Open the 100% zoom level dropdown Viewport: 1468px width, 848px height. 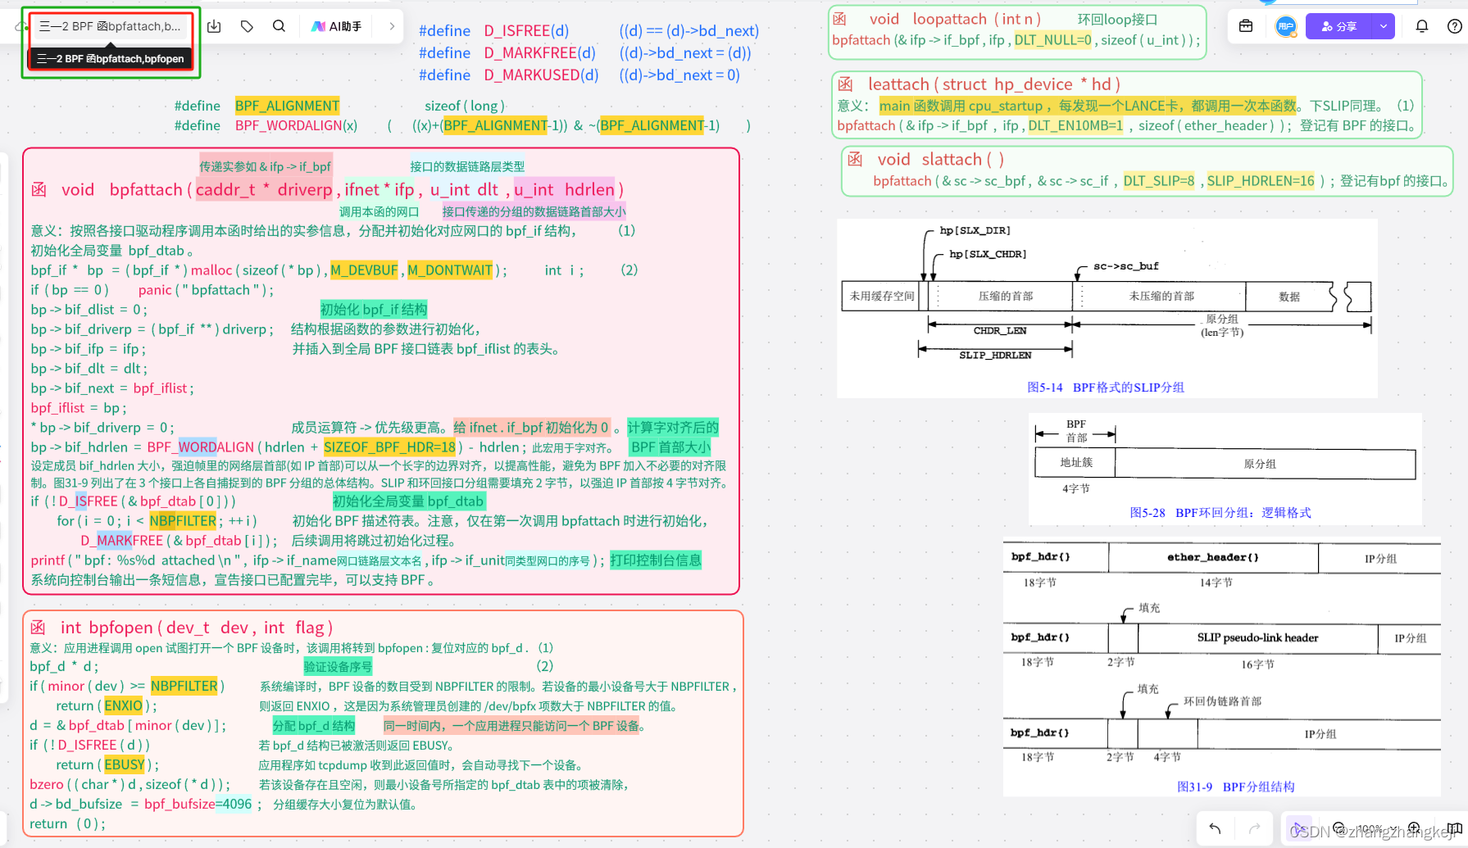1377,828
